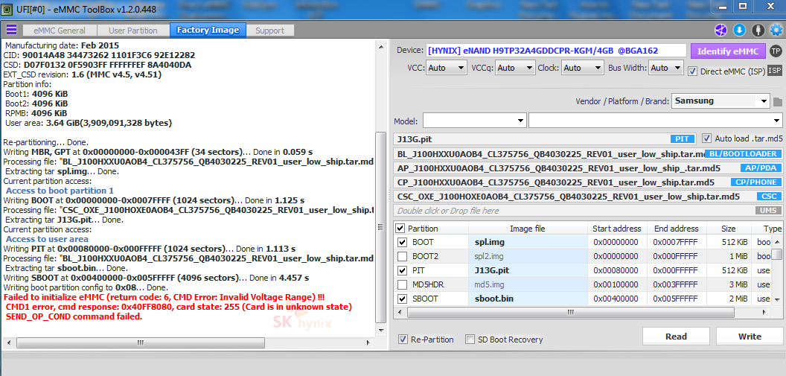
Task: Click the AP/PDA badge
Action: [x=761, y=168]
